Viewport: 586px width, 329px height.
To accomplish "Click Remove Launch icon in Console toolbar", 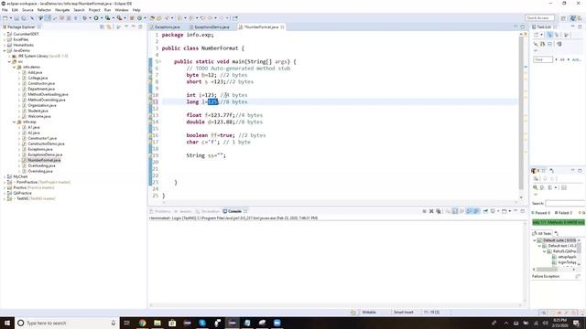I will coord(431,211).
